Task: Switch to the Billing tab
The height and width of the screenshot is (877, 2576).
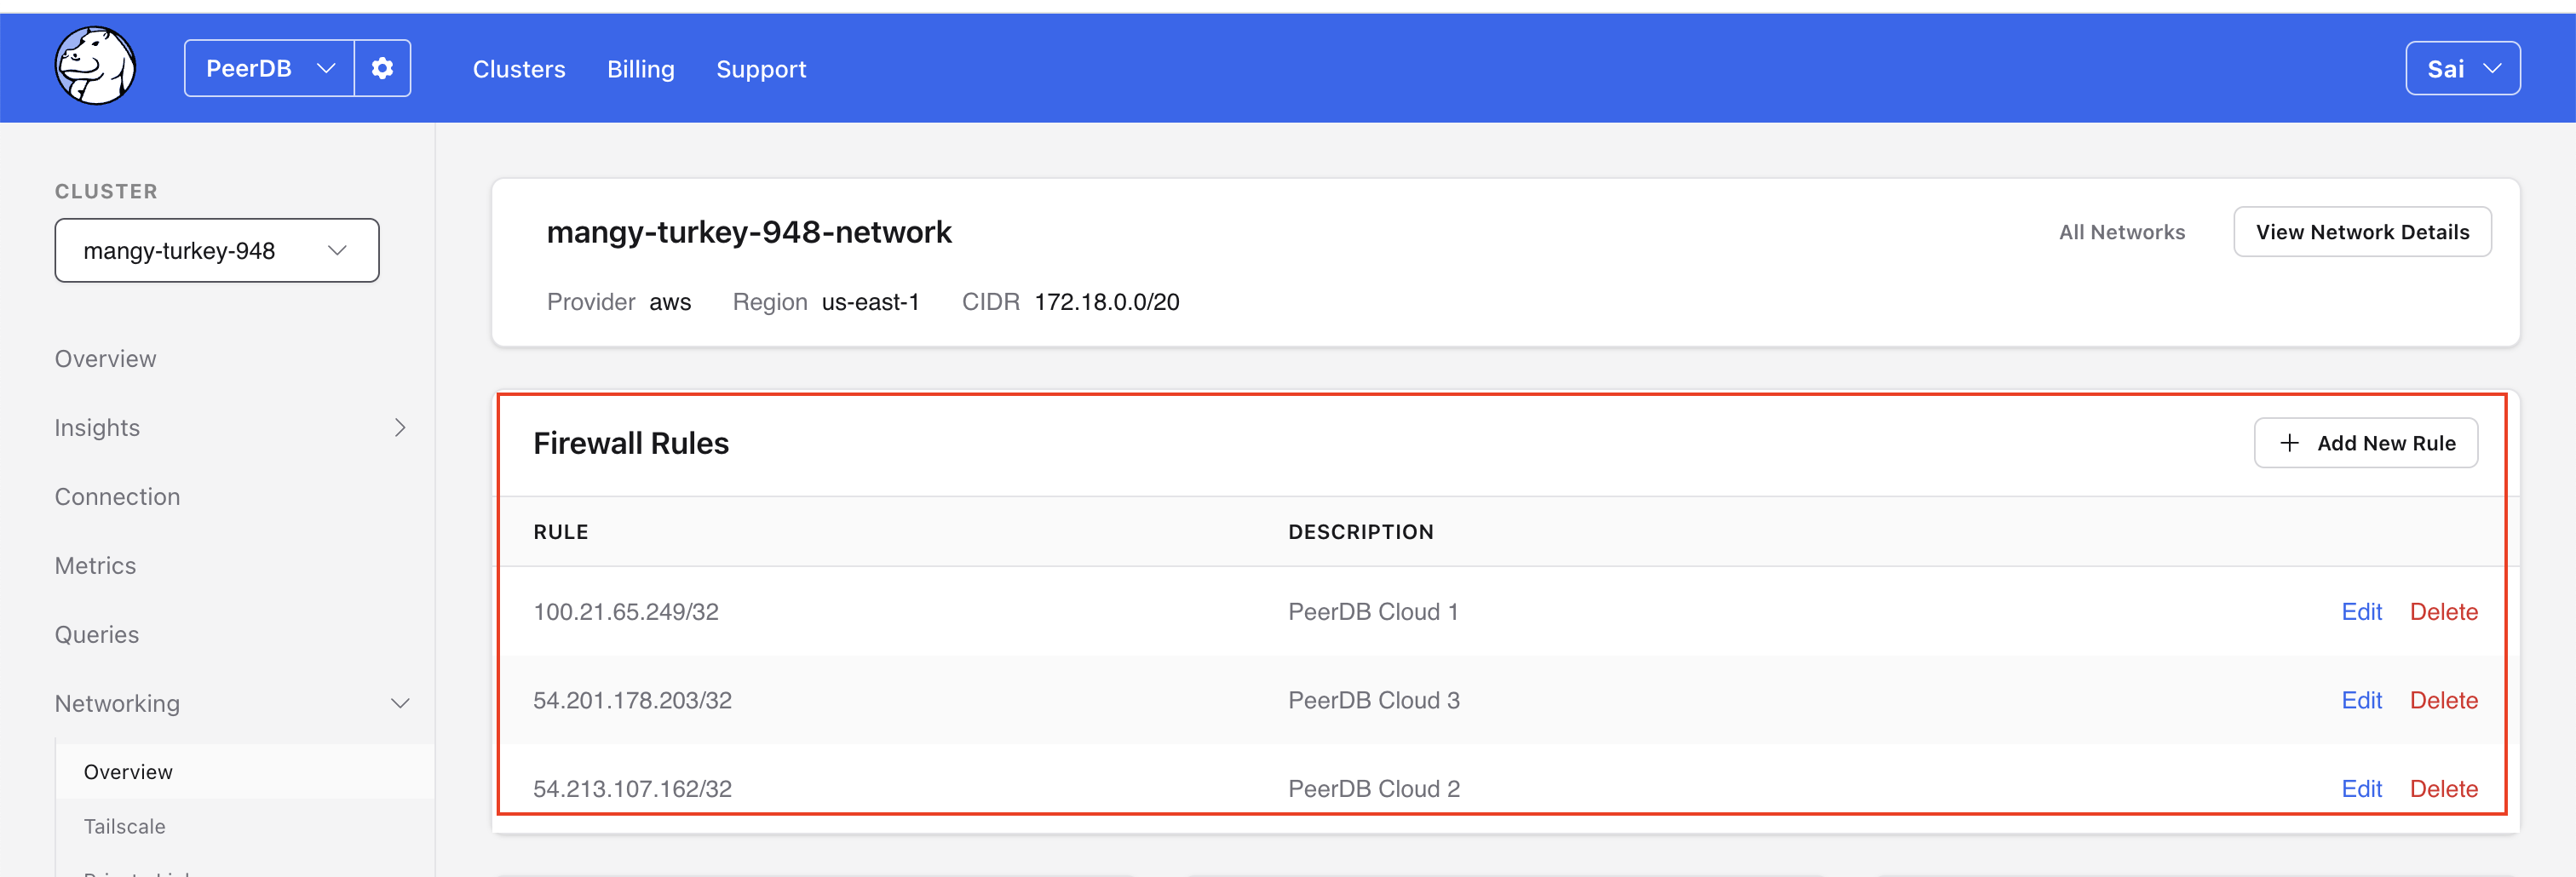Action: click(x=640, y=69)
